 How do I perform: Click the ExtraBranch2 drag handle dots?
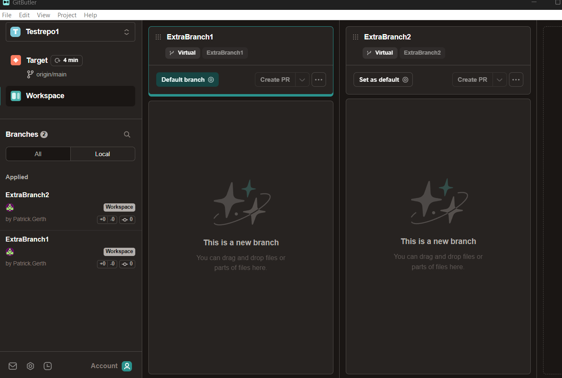(356, 37)
